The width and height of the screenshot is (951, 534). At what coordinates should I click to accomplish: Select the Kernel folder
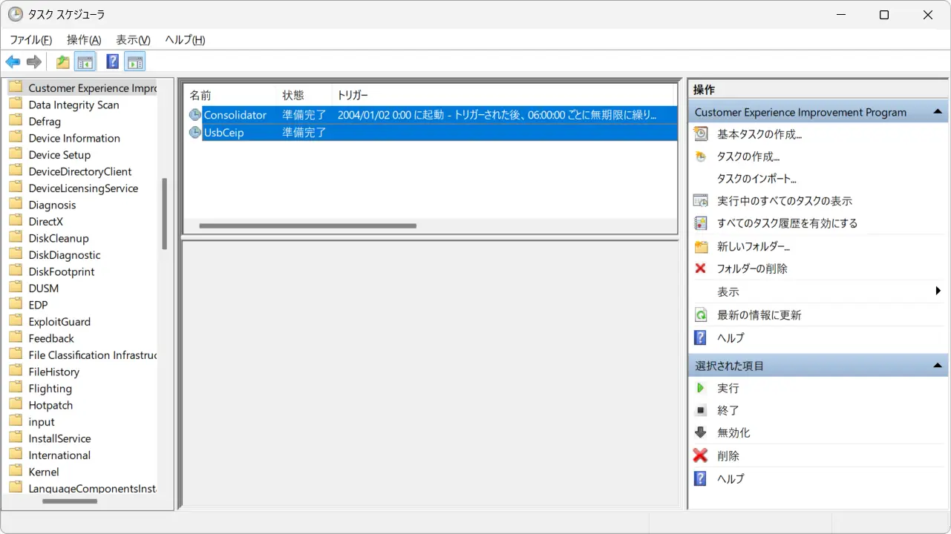point(44,472)
